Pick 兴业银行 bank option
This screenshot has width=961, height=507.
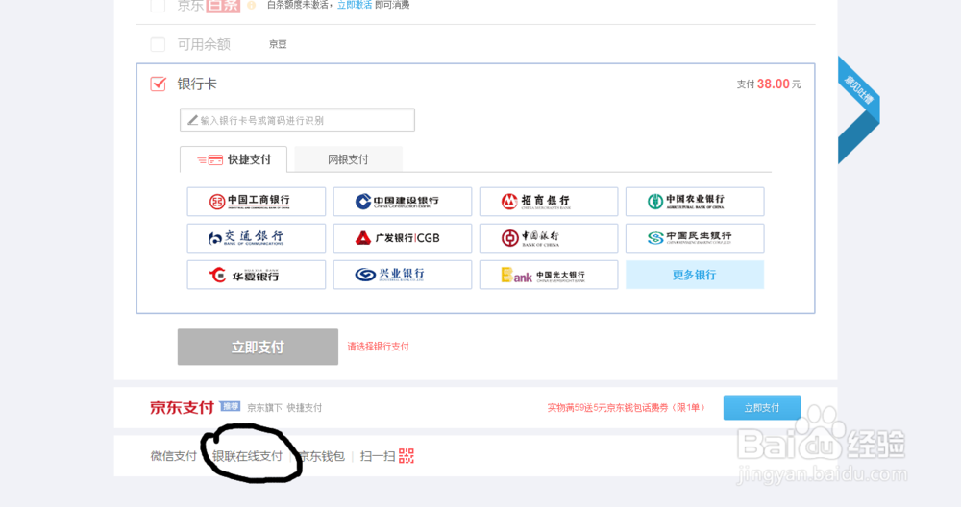coord(403,275)
